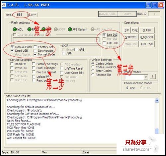Screen dimensions: 166x156
Task: Toggle the MCU flash file indicator
Action: [x=15, y=29]
